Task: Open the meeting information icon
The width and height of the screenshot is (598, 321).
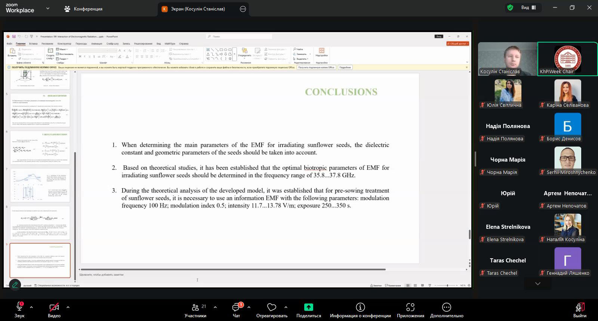Action: [x=360, y=307]
